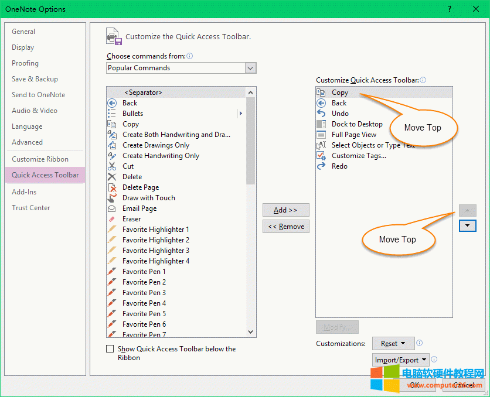
Task: Click the << Remove button
Action: coord(285,227)
